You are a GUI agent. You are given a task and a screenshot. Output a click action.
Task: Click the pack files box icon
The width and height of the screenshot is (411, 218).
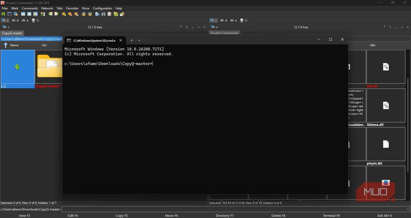[84, 14]
